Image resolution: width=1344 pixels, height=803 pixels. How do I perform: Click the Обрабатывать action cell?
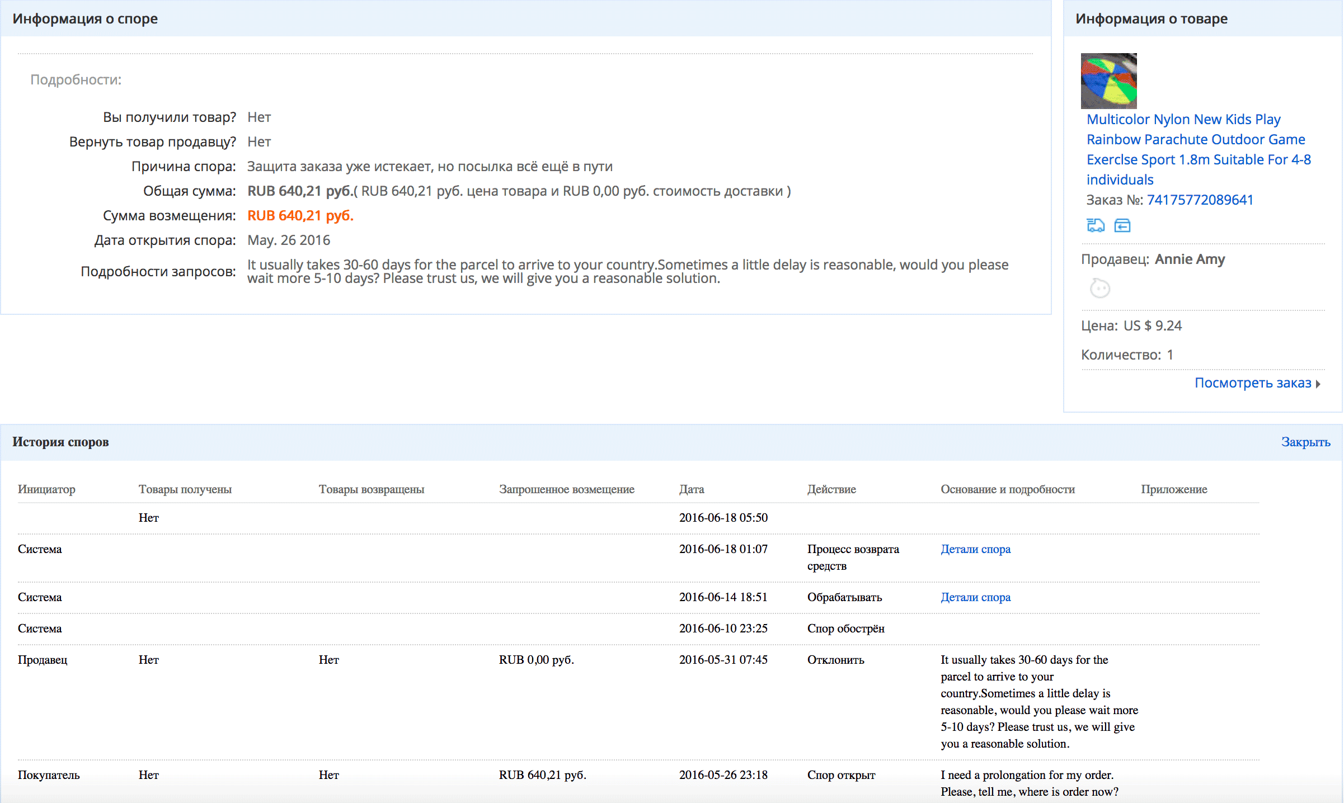[844, 597]
